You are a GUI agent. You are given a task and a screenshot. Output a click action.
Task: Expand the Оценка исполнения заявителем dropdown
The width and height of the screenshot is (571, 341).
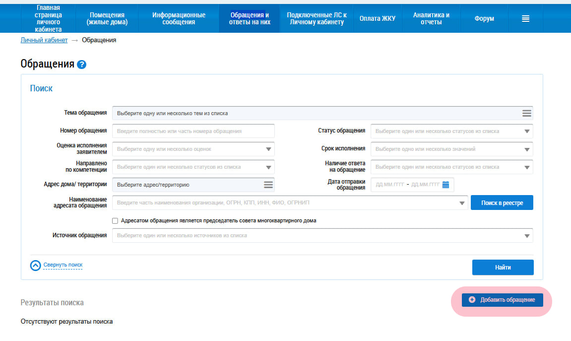268,149
